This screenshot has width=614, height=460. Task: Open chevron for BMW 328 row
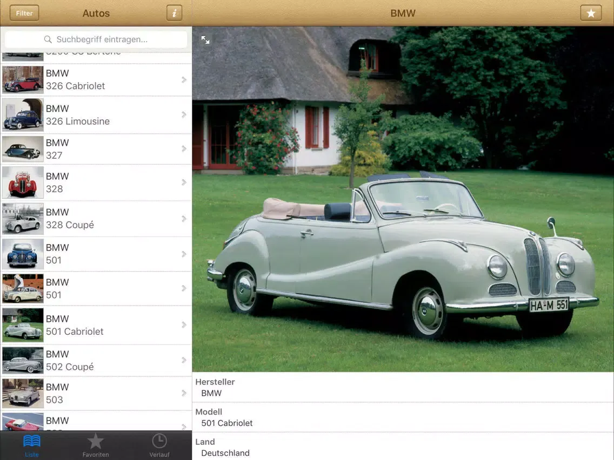click(184, 182)
